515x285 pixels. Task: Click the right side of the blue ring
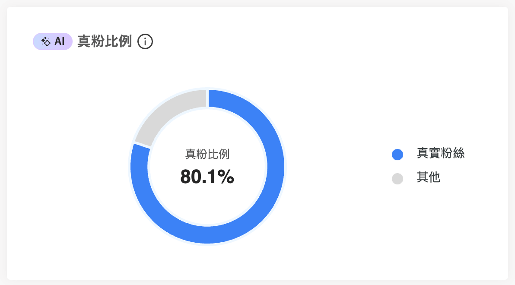[x=276, y=167]
